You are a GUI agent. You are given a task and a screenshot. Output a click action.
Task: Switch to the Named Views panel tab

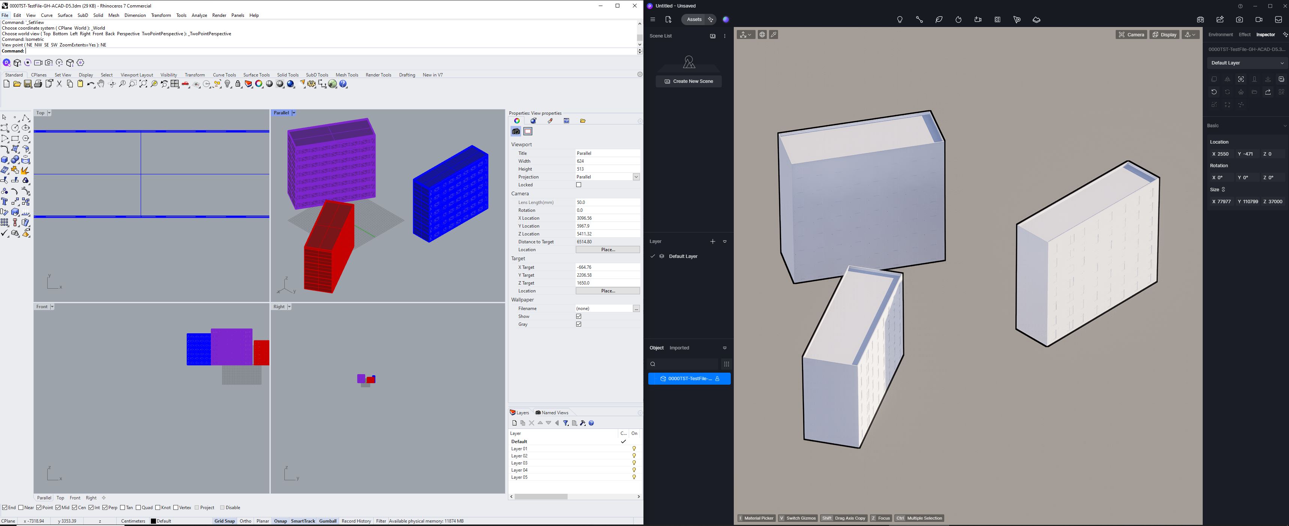pyautogui.click(x=552, y=412)
